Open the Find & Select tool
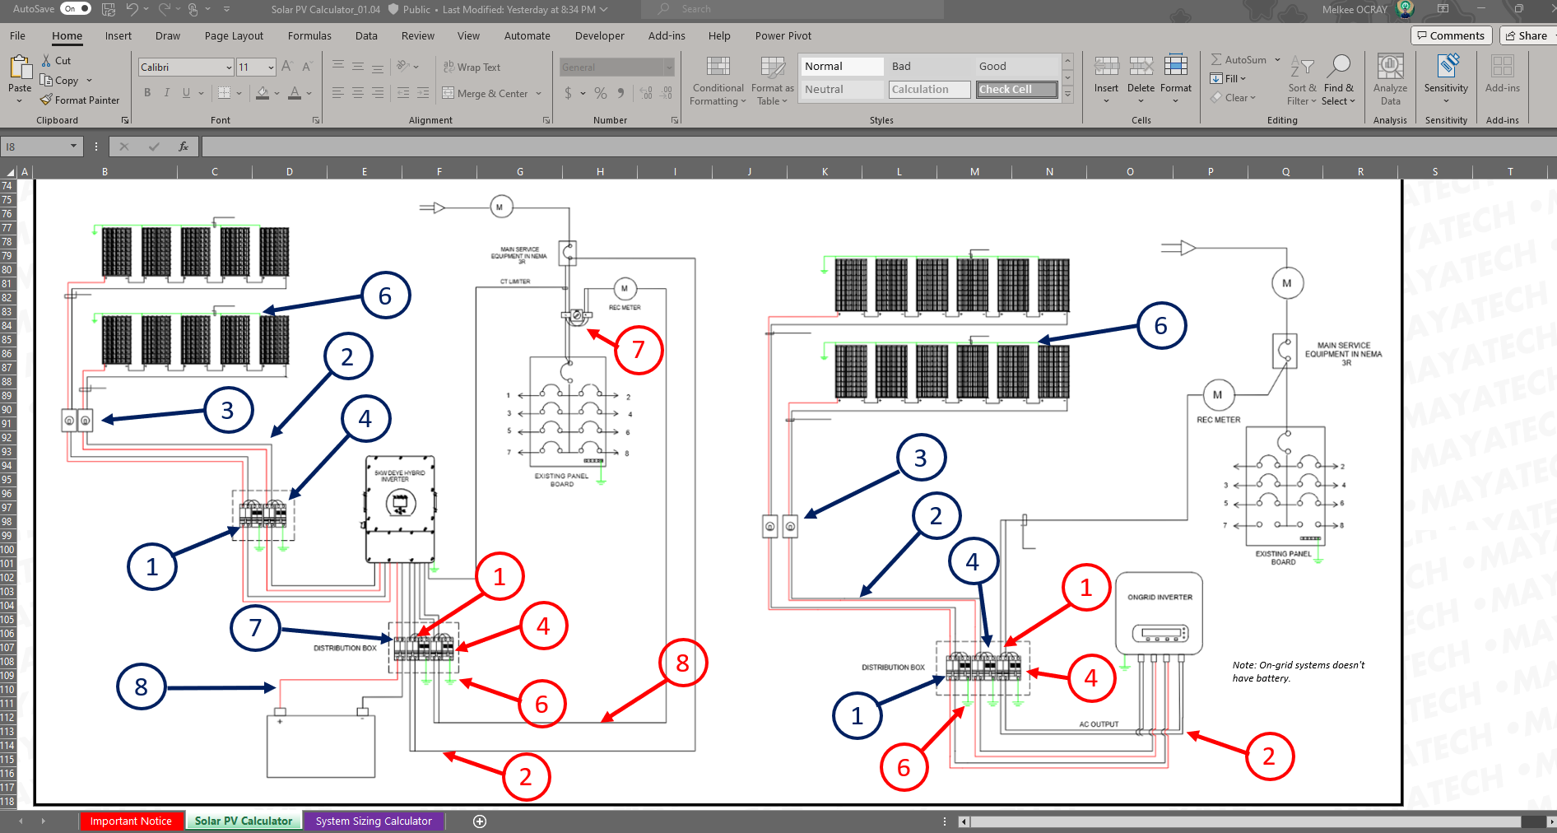The height and width of the screenshot is (833, 1557). pos(1338,67)
